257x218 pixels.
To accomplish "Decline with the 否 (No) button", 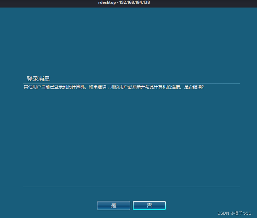I will pos(149,206).
